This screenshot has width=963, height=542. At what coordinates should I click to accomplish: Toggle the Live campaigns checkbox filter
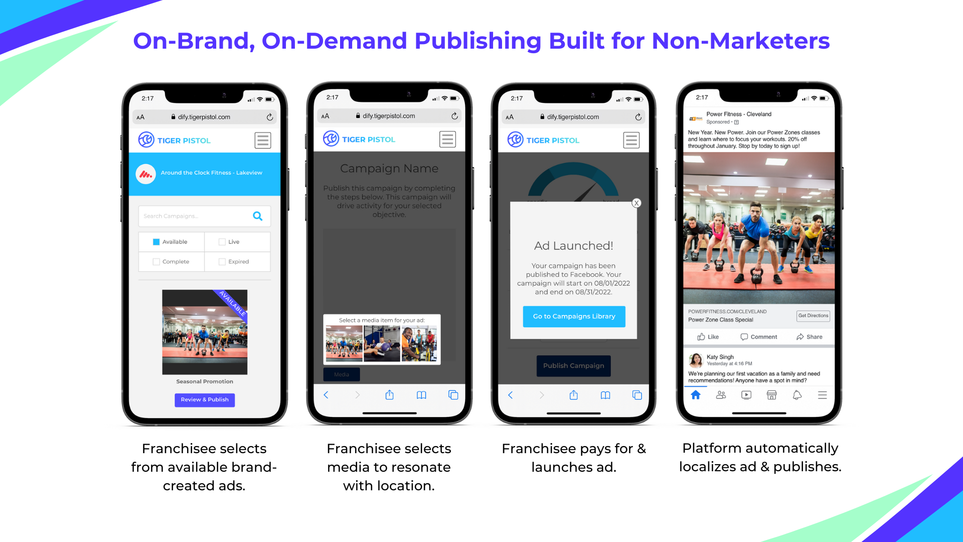(221, 241)
